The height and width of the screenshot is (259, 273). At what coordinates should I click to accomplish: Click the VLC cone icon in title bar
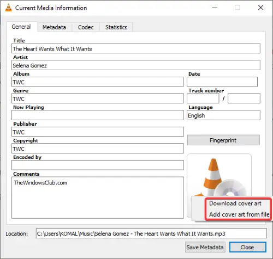[8, 8]
